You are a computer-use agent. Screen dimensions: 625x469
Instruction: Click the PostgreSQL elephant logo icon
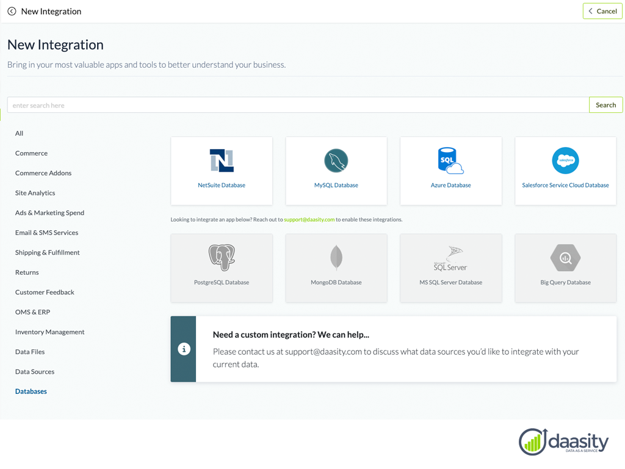coord(222,257)
